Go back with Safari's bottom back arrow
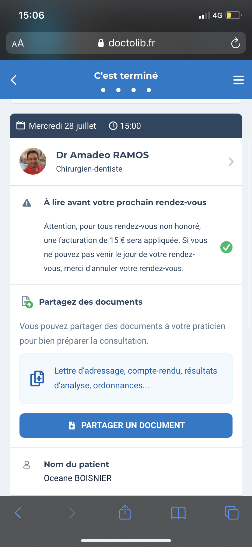 pos(18,513)
